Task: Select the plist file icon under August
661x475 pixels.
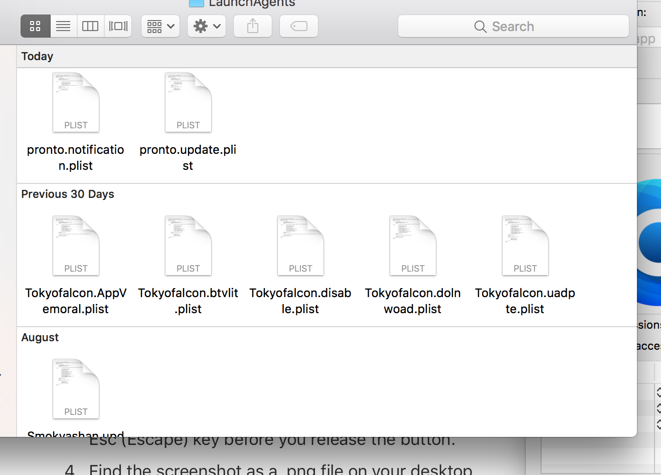Action: point(76,389)
